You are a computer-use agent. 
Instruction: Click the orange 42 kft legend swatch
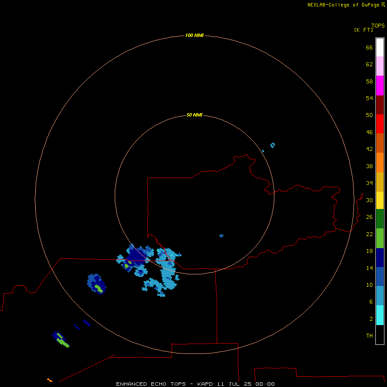(380, 163)
